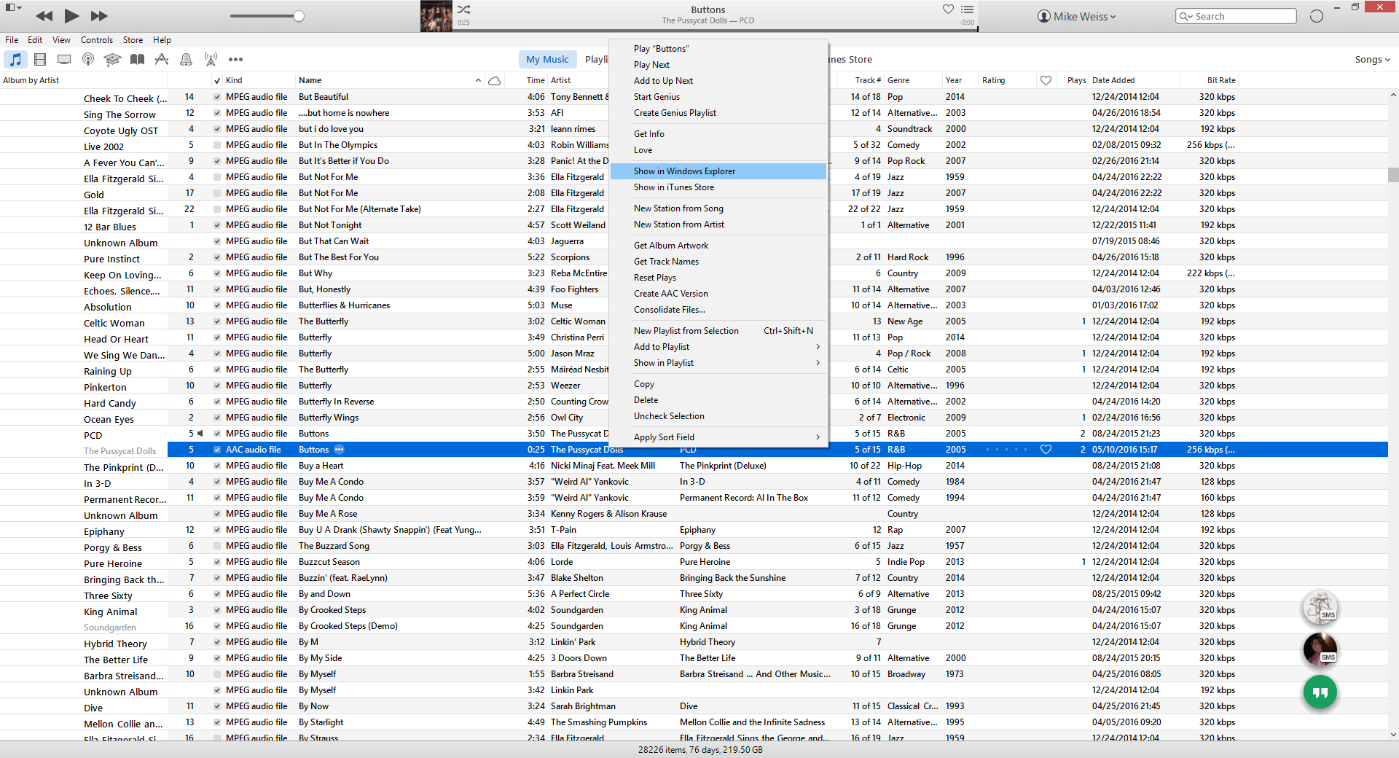
Task: Open the Movies library icon
Action: 40,59
